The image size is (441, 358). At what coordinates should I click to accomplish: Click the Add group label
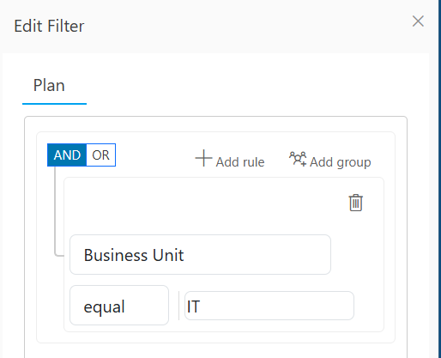pos(340,162)
